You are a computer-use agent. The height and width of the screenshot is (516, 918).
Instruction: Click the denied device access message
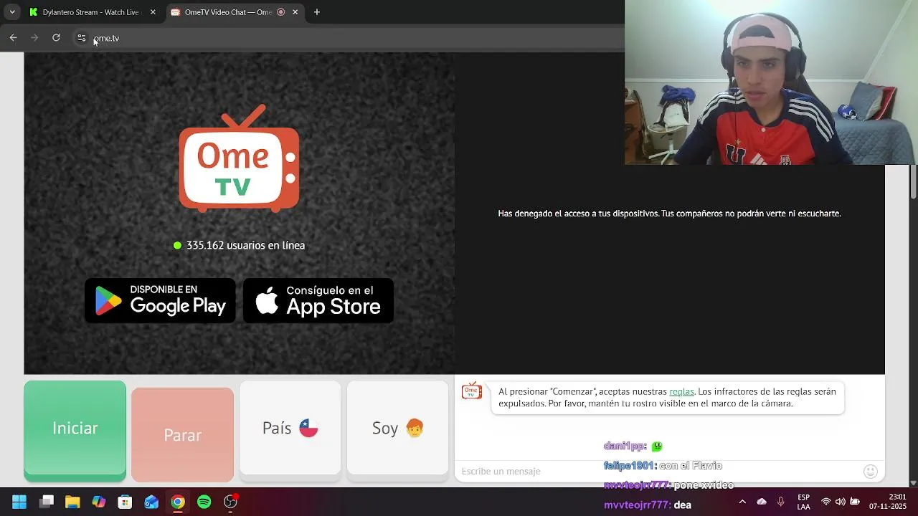click(x=669, y=214)
